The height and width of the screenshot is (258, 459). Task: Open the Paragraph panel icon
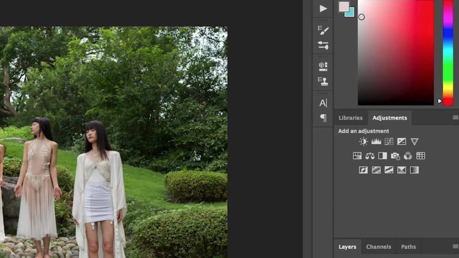(x=323, y=118)
